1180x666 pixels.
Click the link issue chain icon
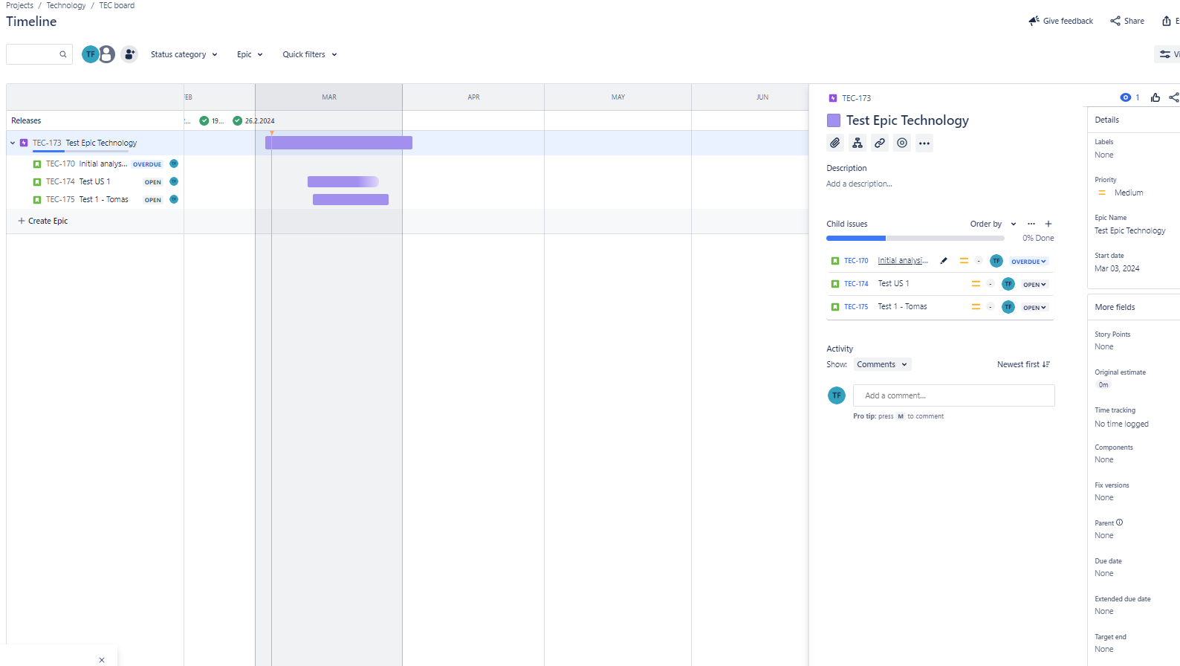pos(880,143)
